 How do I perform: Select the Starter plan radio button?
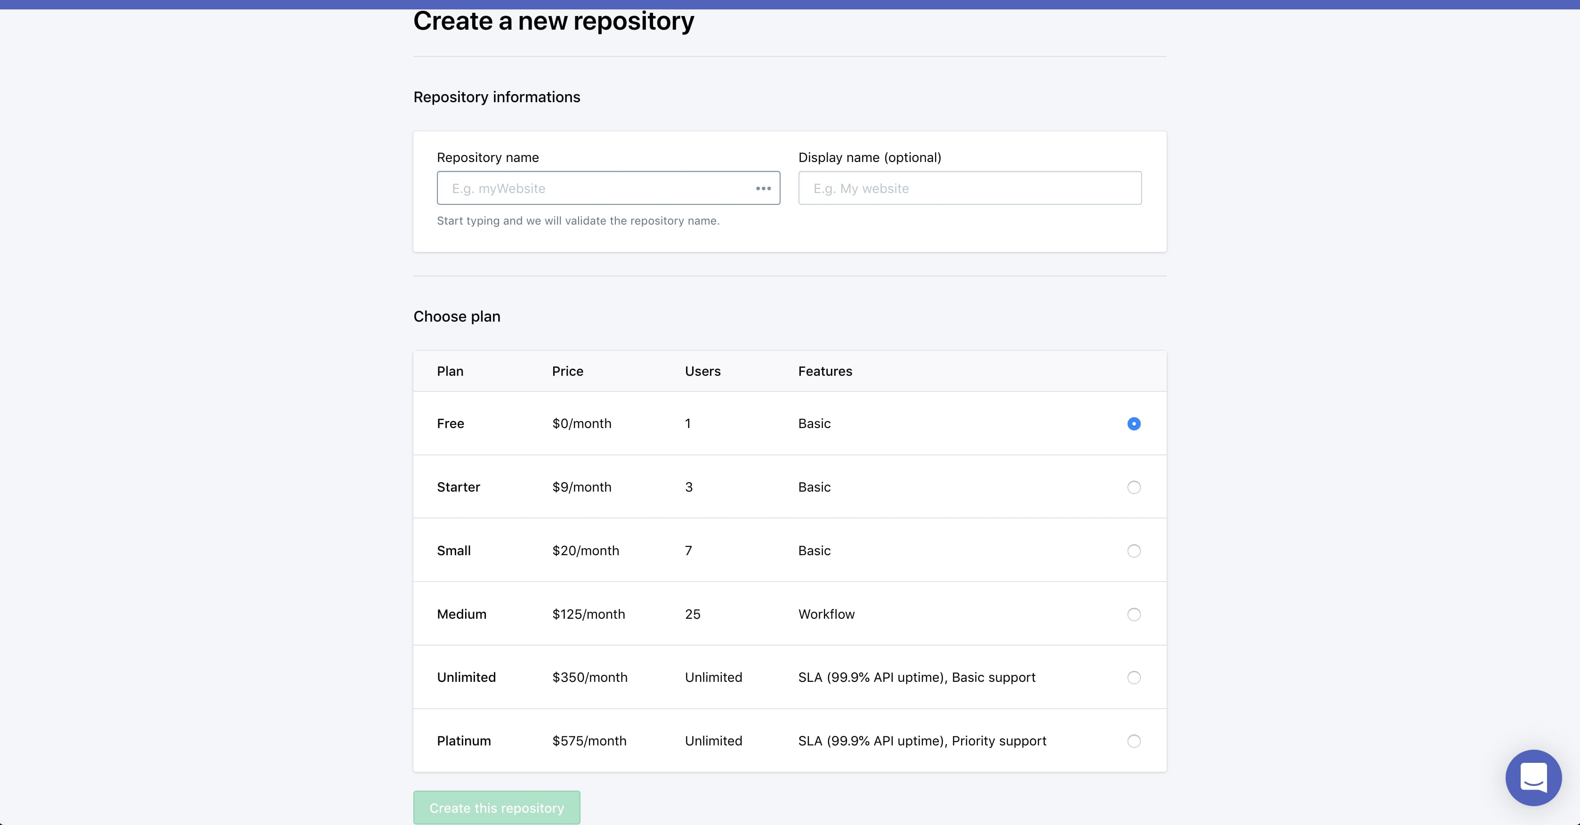coord(1134,487)
